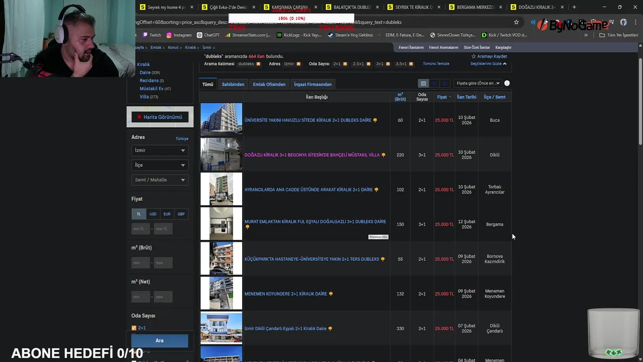Remove the 2+1 room filter chip
643x362 pixels.
[345, 64]
